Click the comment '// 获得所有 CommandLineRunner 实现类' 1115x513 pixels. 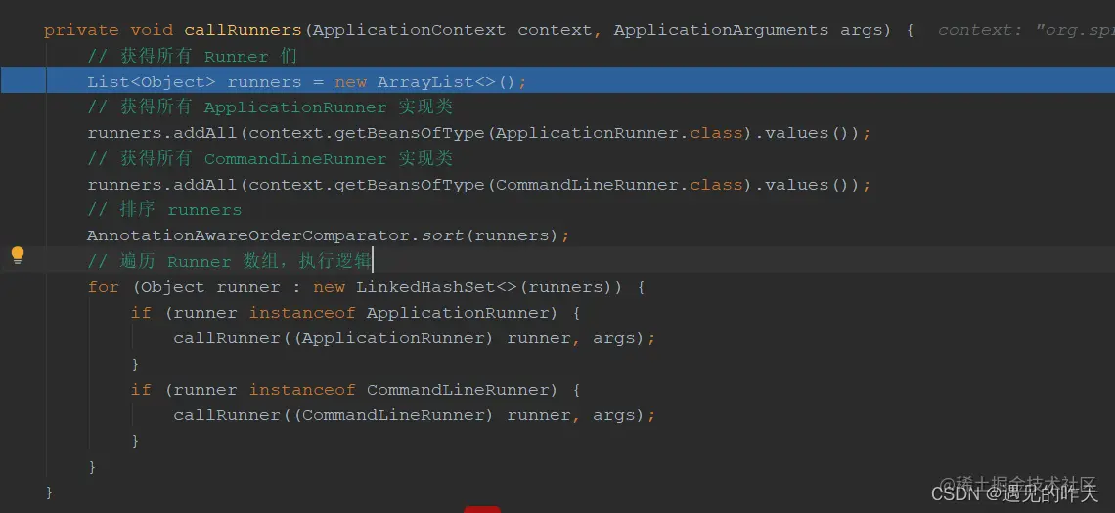tap(270, 158)
